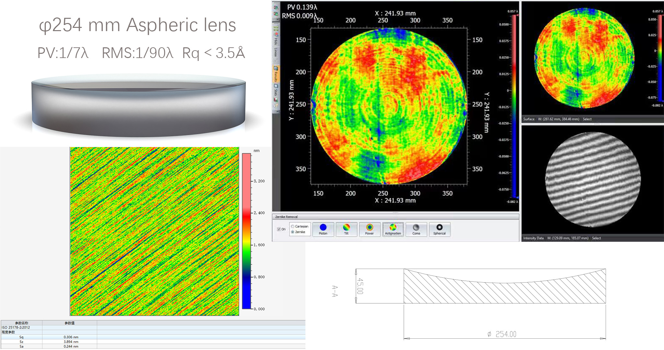The image size is (664, 350).
Task: Open Select dropdown in Surface status bar
Action: [587, 119]
